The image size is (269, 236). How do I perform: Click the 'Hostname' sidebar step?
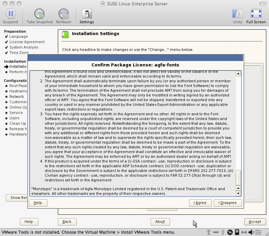[x=18, y=91]
